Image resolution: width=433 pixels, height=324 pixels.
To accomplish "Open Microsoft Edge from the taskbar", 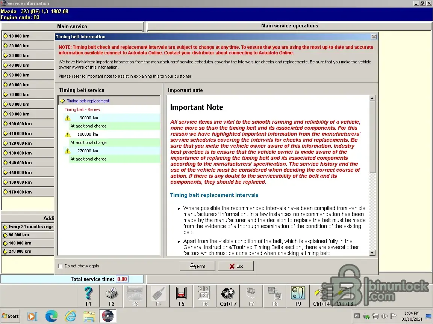I will pos(51,316).
